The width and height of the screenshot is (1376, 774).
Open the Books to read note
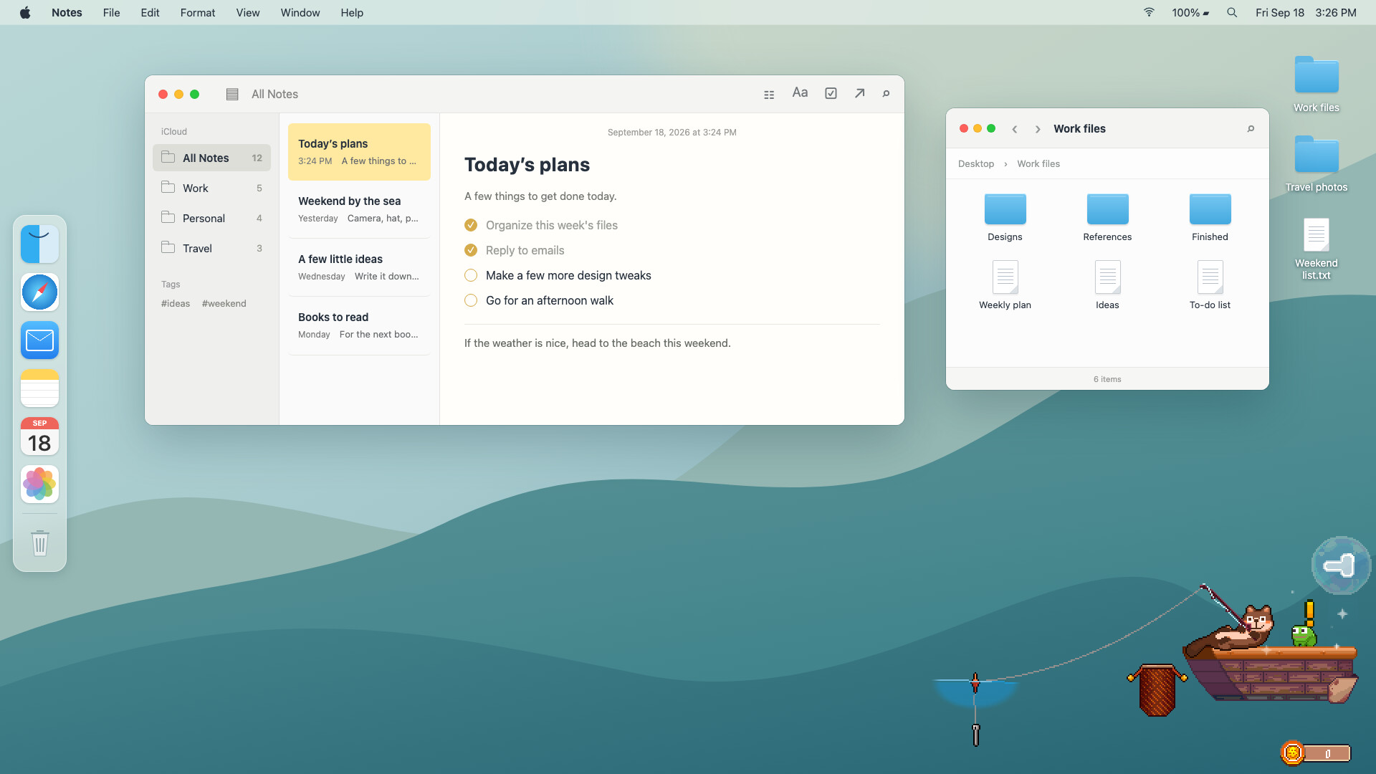359,325
